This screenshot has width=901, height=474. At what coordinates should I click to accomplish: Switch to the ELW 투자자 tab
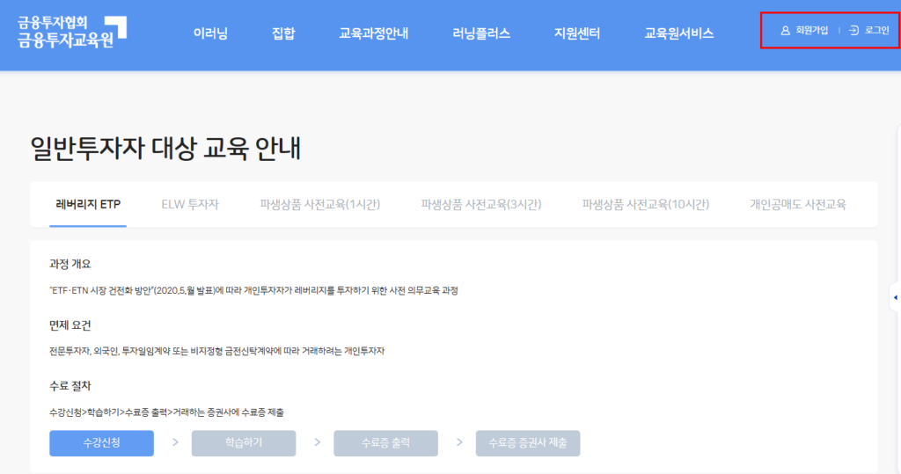click(190, 204)
